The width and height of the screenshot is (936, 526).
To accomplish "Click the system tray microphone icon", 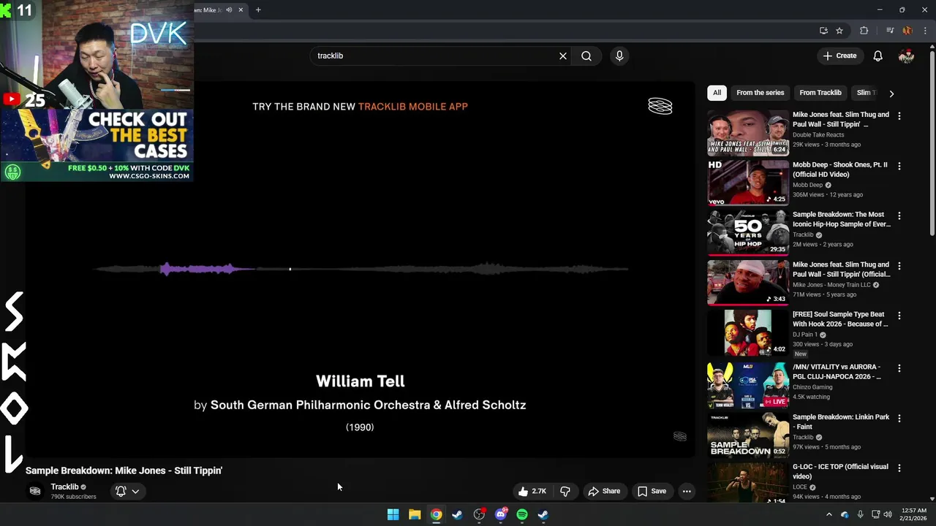I will [860, 514].
